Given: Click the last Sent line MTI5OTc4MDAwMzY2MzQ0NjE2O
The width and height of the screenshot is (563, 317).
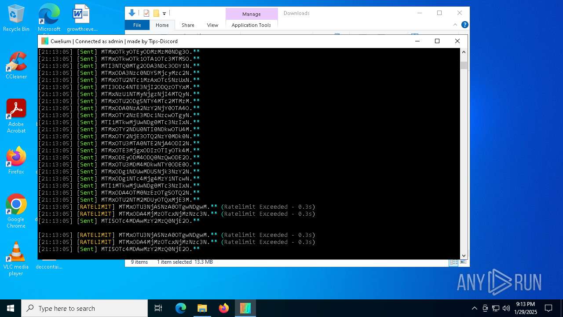Looking at the screenshot, I should [x=119, y=249].
